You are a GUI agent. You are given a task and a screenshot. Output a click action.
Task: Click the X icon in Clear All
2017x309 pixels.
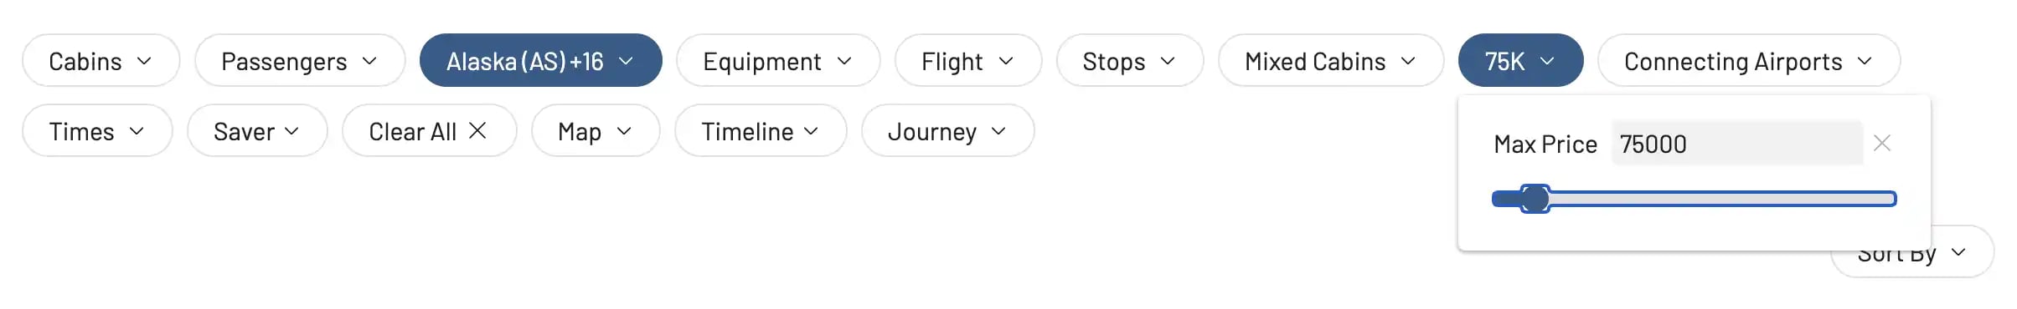(x=477, y=130)
